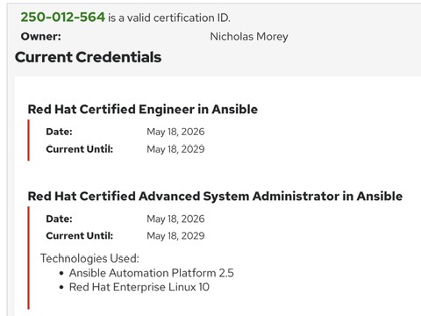Click 'Date:' label under Advanced System Administrator
Image resolution: width=421 pixels, height=316 pixels.
pos(59,219)
